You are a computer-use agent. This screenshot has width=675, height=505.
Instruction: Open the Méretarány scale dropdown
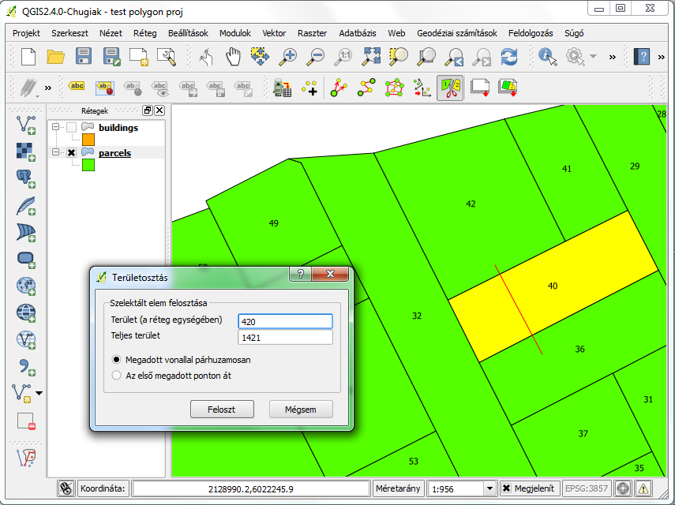[489, 488]
